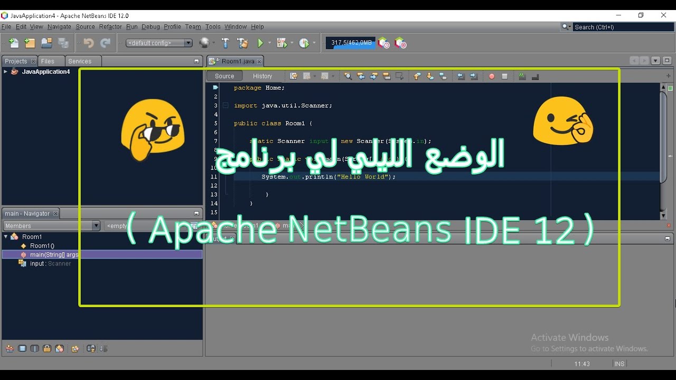Image resolution: width=676 pixels, height=380 pixels.
Task: Click the Debug Project icon
Action: pyautogui.click(x=281, y=43)
